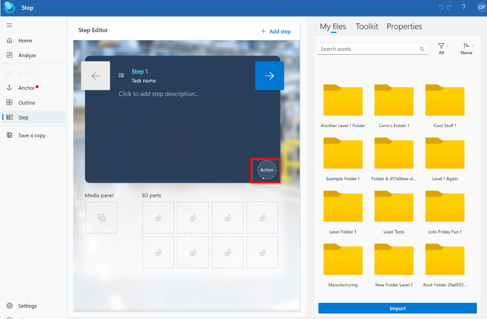Click the Import button
487x319 pixels.
tap(397, 308)
